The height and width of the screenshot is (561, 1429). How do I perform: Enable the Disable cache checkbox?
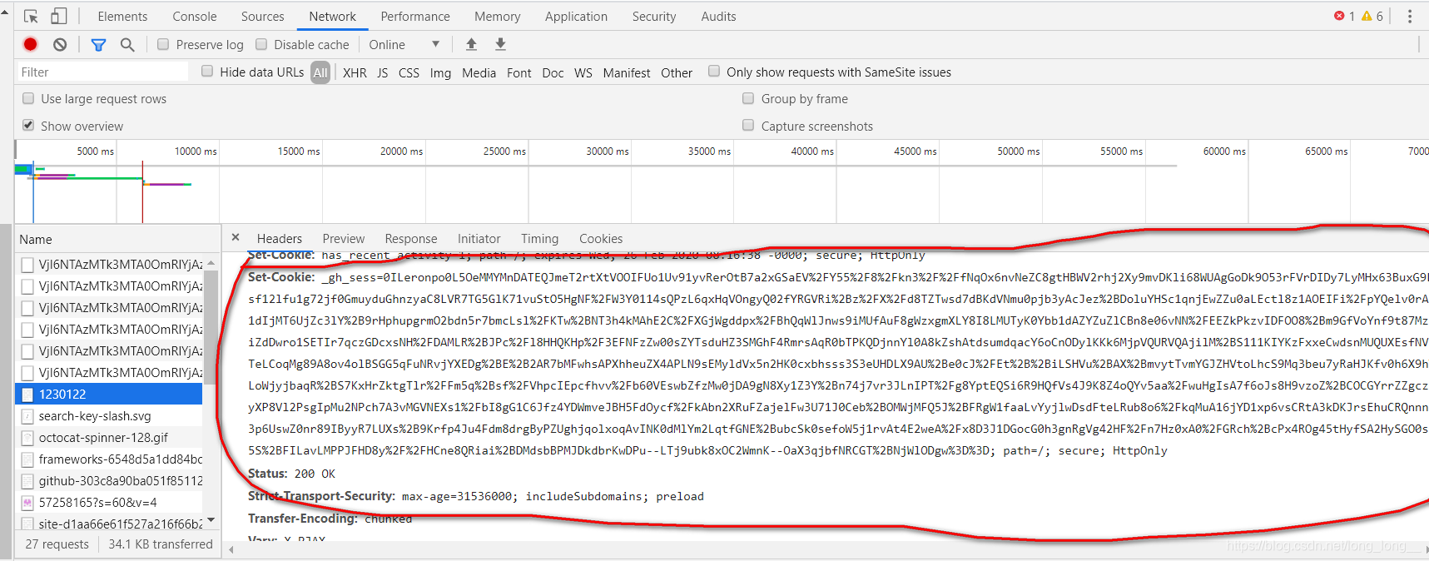click(261, 44)
